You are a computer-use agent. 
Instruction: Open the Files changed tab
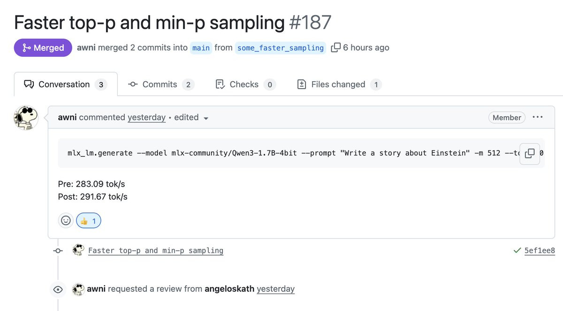click(340, 84)
